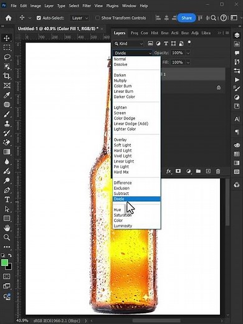The image size is (243, 324).
Task: Select the Zoom tool in the toolbar
Action: click(x=7, y=237)
